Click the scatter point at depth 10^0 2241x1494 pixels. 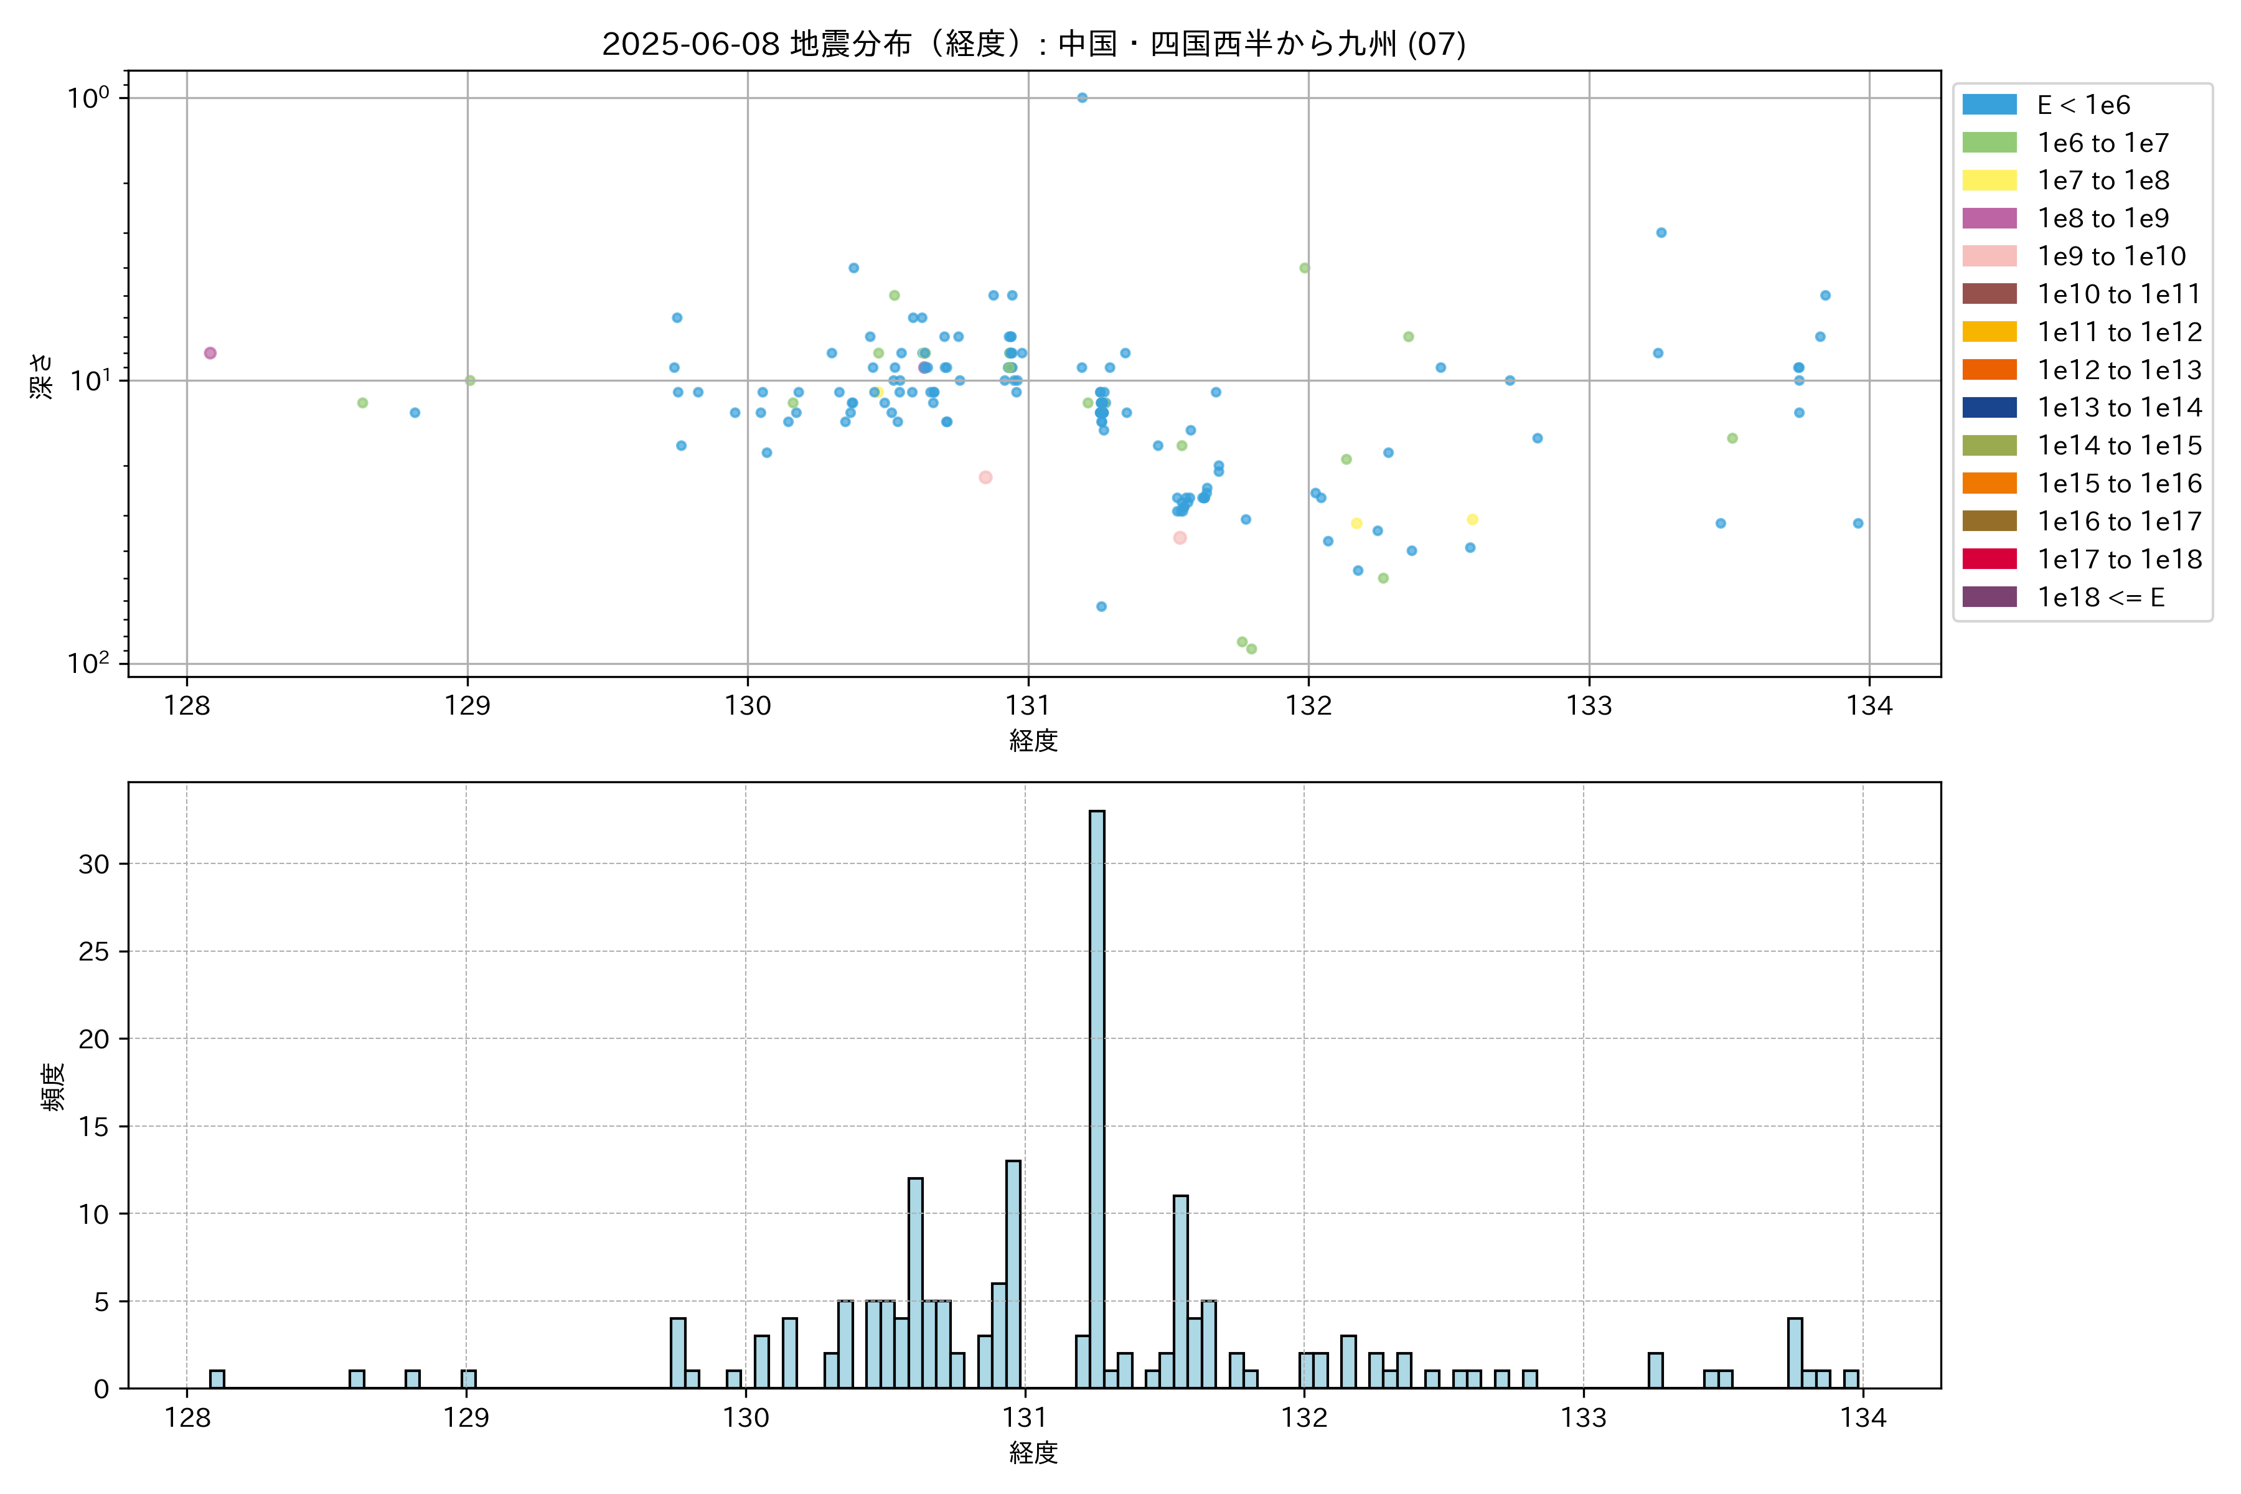1081,97
